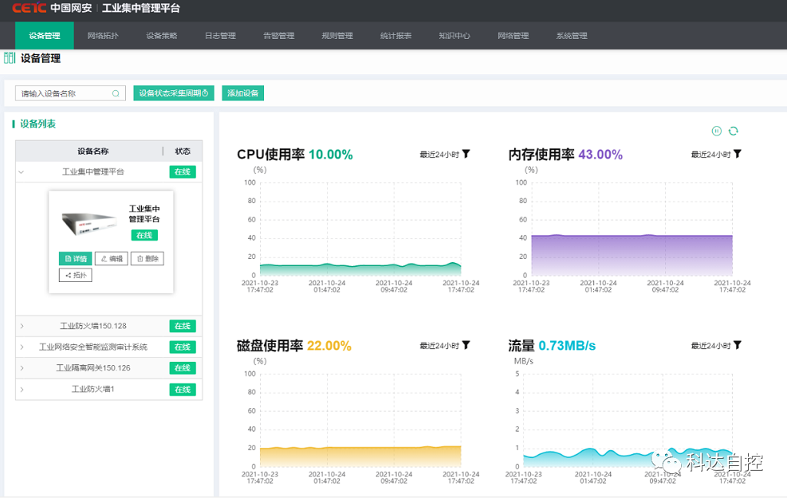This screenshot has height=498, width=787.
Task: Open device details via 详情 icon button
Action: pos(76,258)
